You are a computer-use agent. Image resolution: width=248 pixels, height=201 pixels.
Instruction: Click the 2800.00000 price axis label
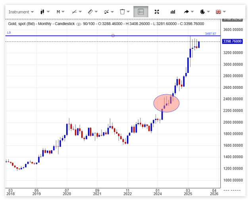tap(233, 76)
